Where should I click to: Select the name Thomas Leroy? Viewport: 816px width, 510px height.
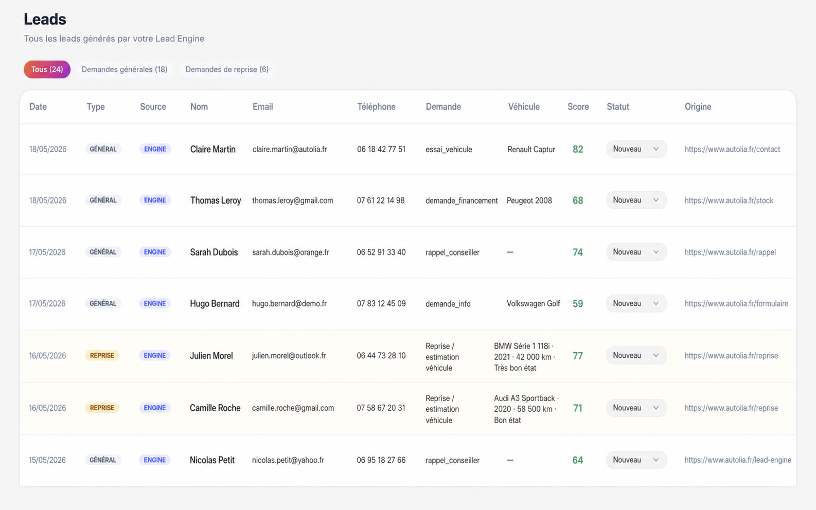(216, 201)
